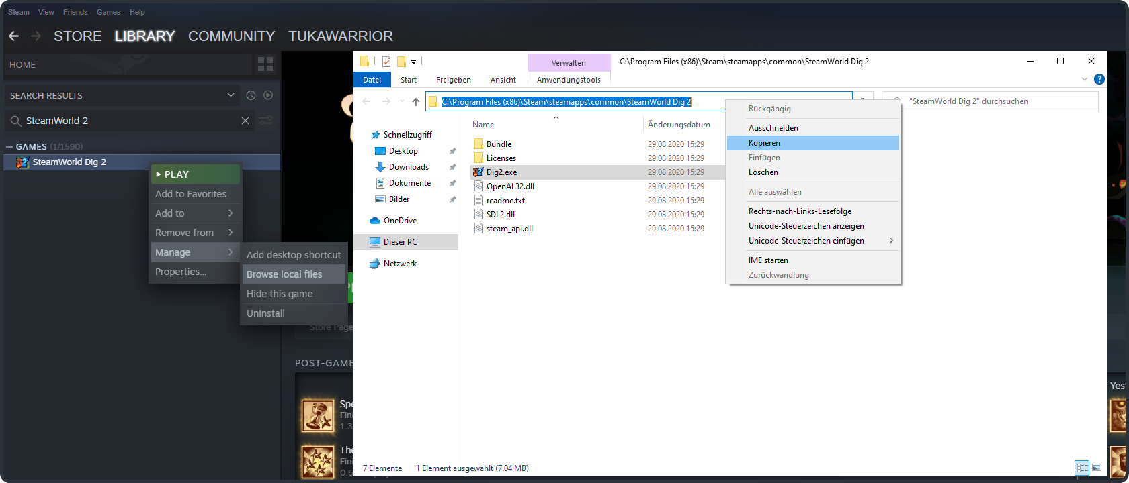Open the quick access toolbar customize dropdown
1129x483 pixels.
coord(414,62)
